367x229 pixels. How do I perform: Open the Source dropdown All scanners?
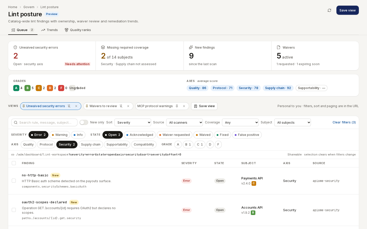point(185,122)
